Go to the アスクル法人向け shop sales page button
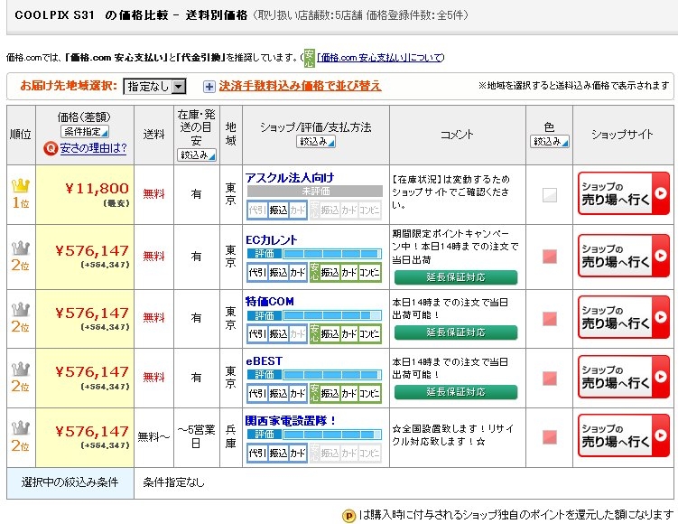 (624, 193)
